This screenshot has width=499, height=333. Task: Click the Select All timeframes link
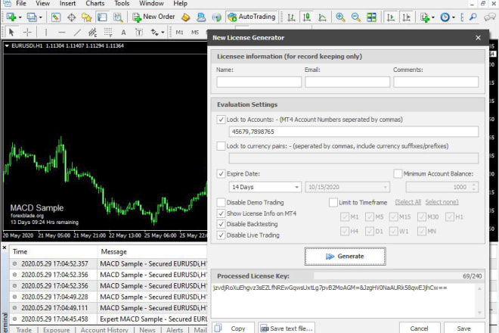point(408,202)
